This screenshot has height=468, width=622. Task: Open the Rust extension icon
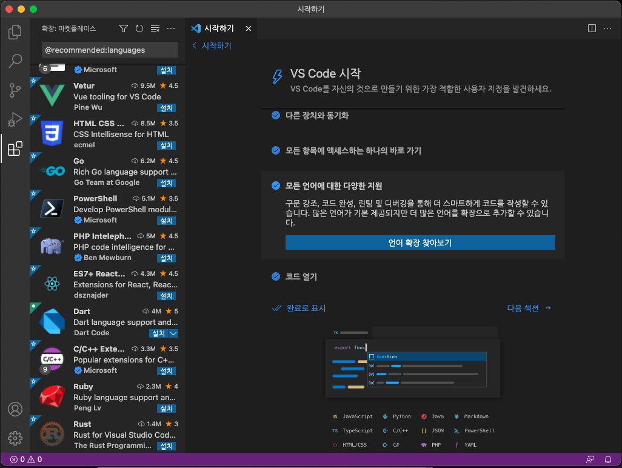coord(52,434)
